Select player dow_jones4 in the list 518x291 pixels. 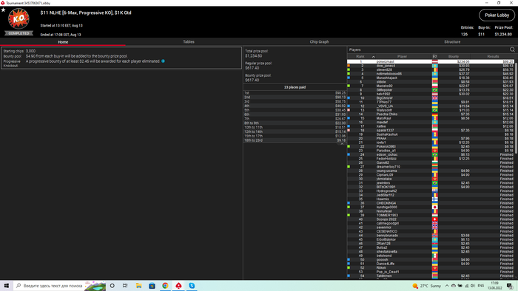pyautogui.click(x=431, y=66)
